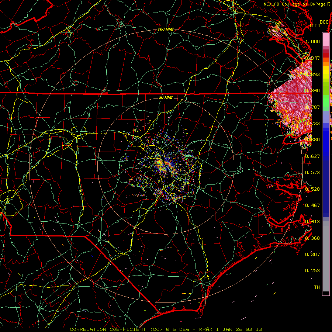Select the 0.360 legend value
Viewport: 332px width, 332px height.
pos(312,238)
